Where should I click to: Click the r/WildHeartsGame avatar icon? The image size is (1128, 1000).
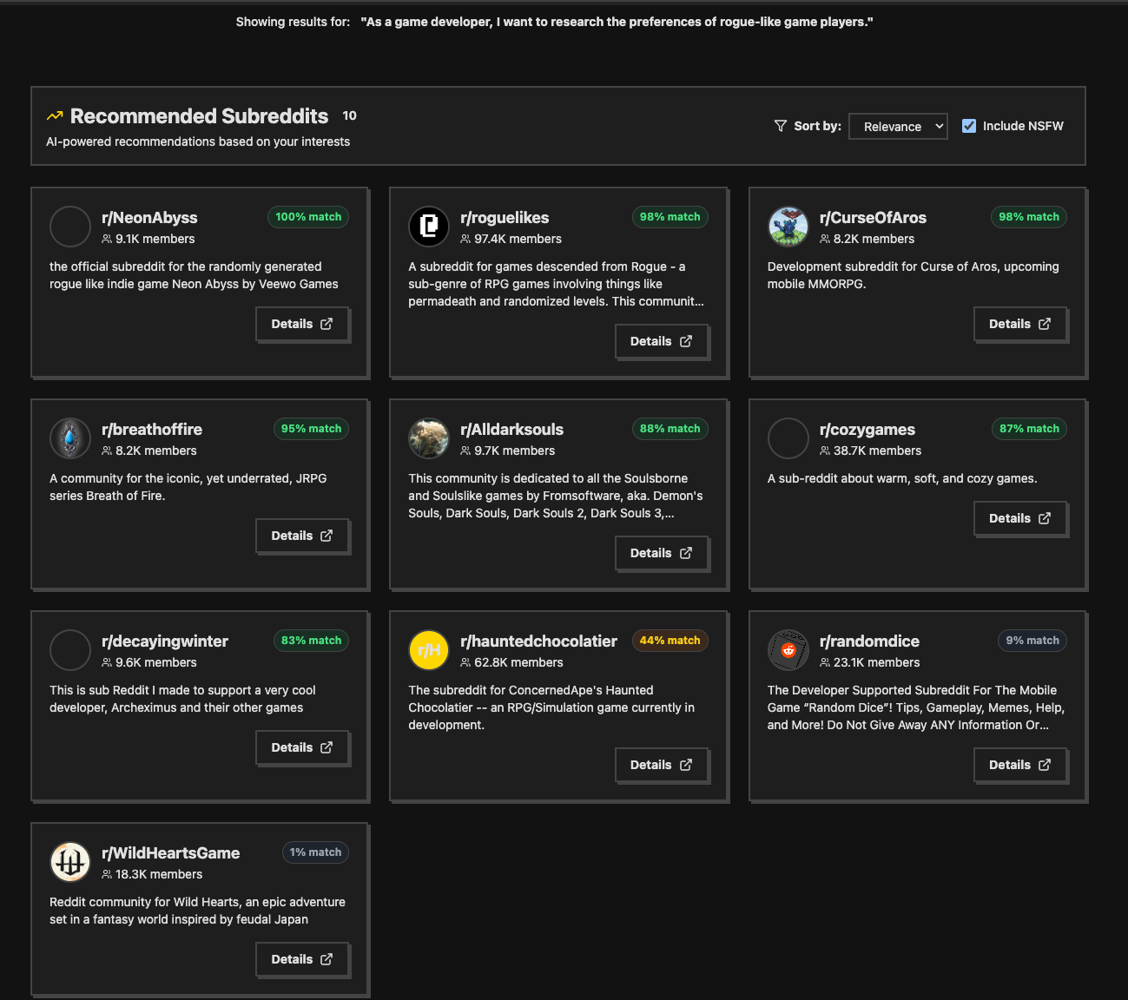click(70, 862)
